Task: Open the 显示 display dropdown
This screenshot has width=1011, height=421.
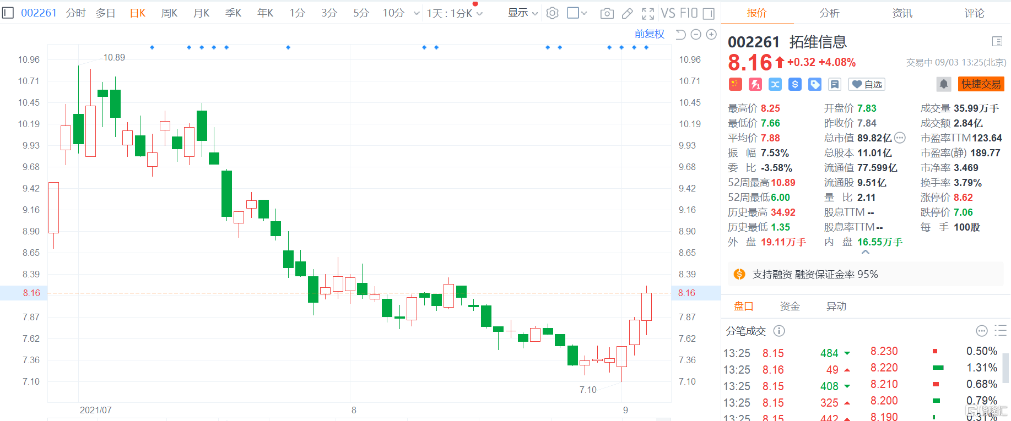Action: click(x=523, y=13)
